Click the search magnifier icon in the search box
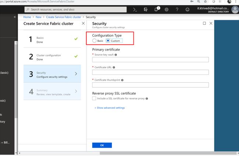239x156 pixels. point(28,10)
